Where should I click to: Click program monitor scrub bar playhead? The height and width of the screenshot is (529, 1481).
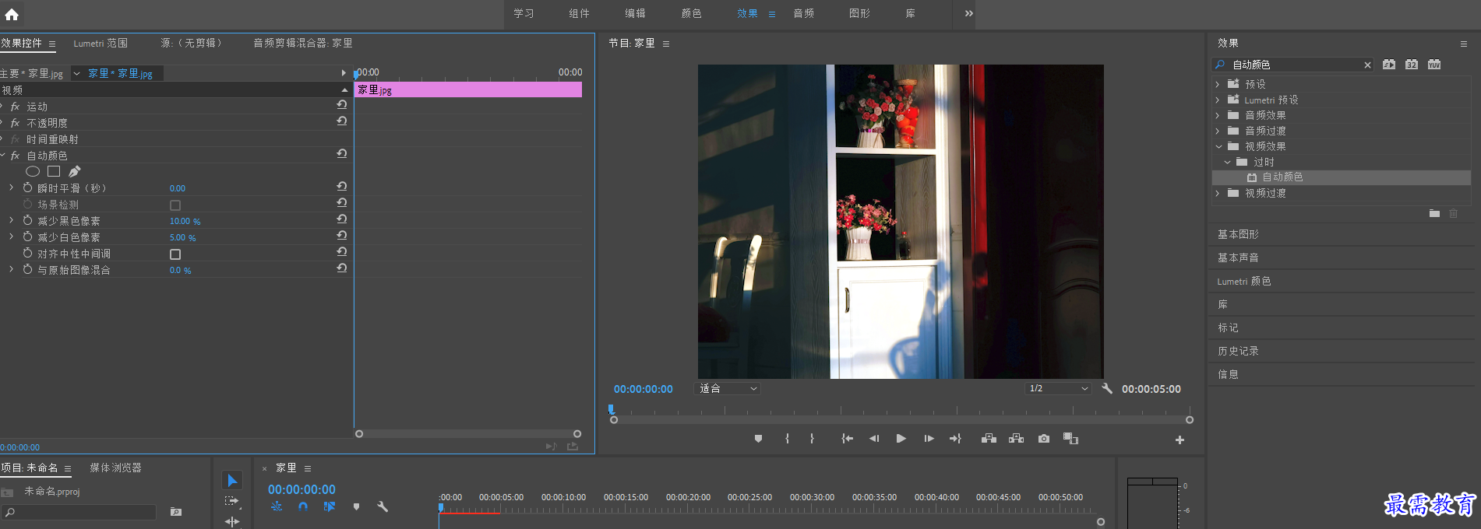click(612, 409)
